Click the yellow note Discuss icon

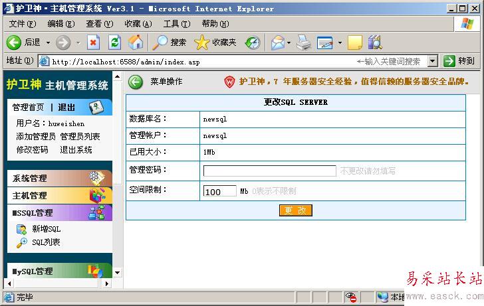pyautogui.click(x=355, y=42)
